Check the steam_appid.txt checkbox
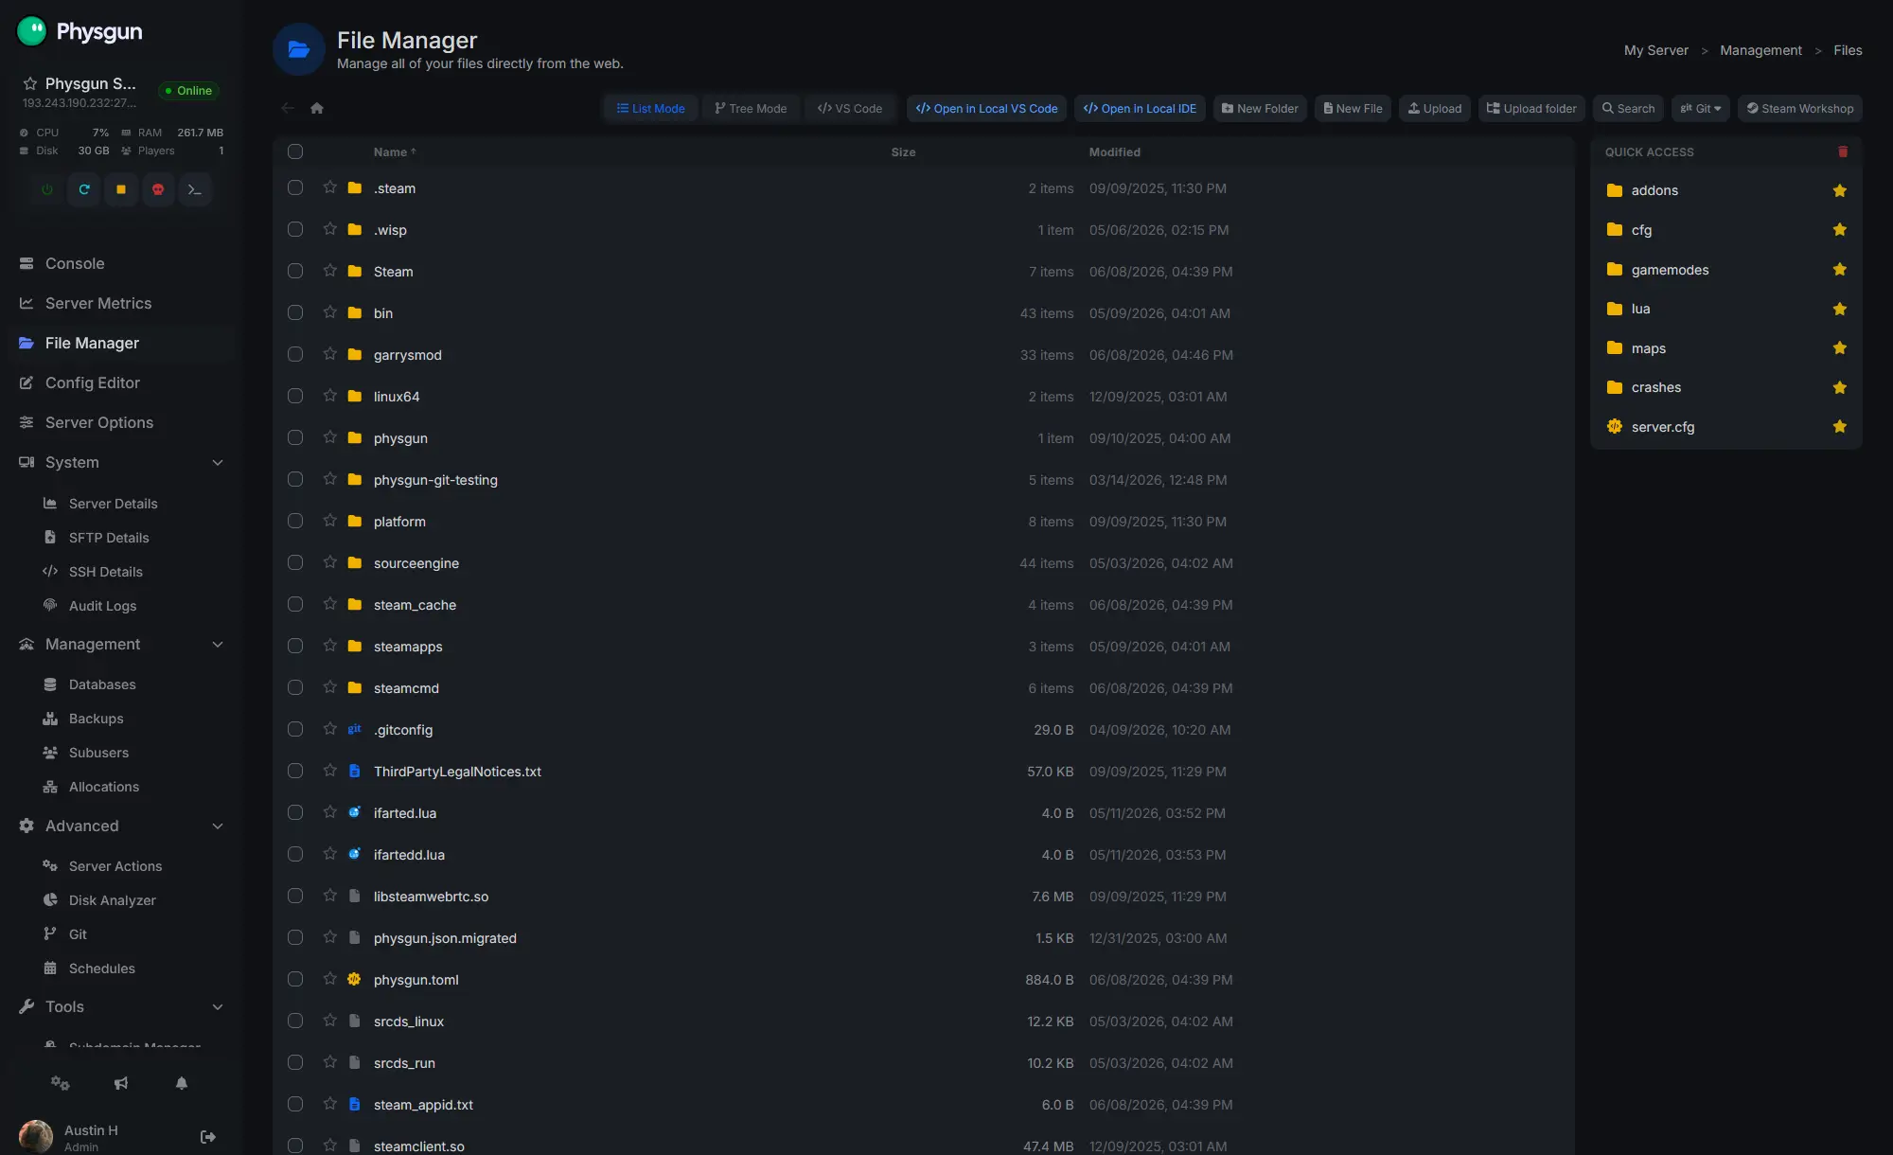This screenshot has width=1893, height=1155. [295, 1104]
